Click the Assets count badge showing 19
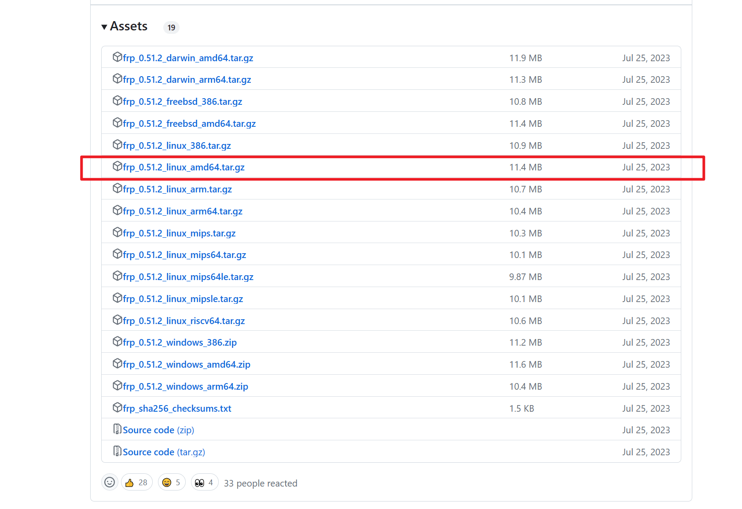 click(171, 28)
